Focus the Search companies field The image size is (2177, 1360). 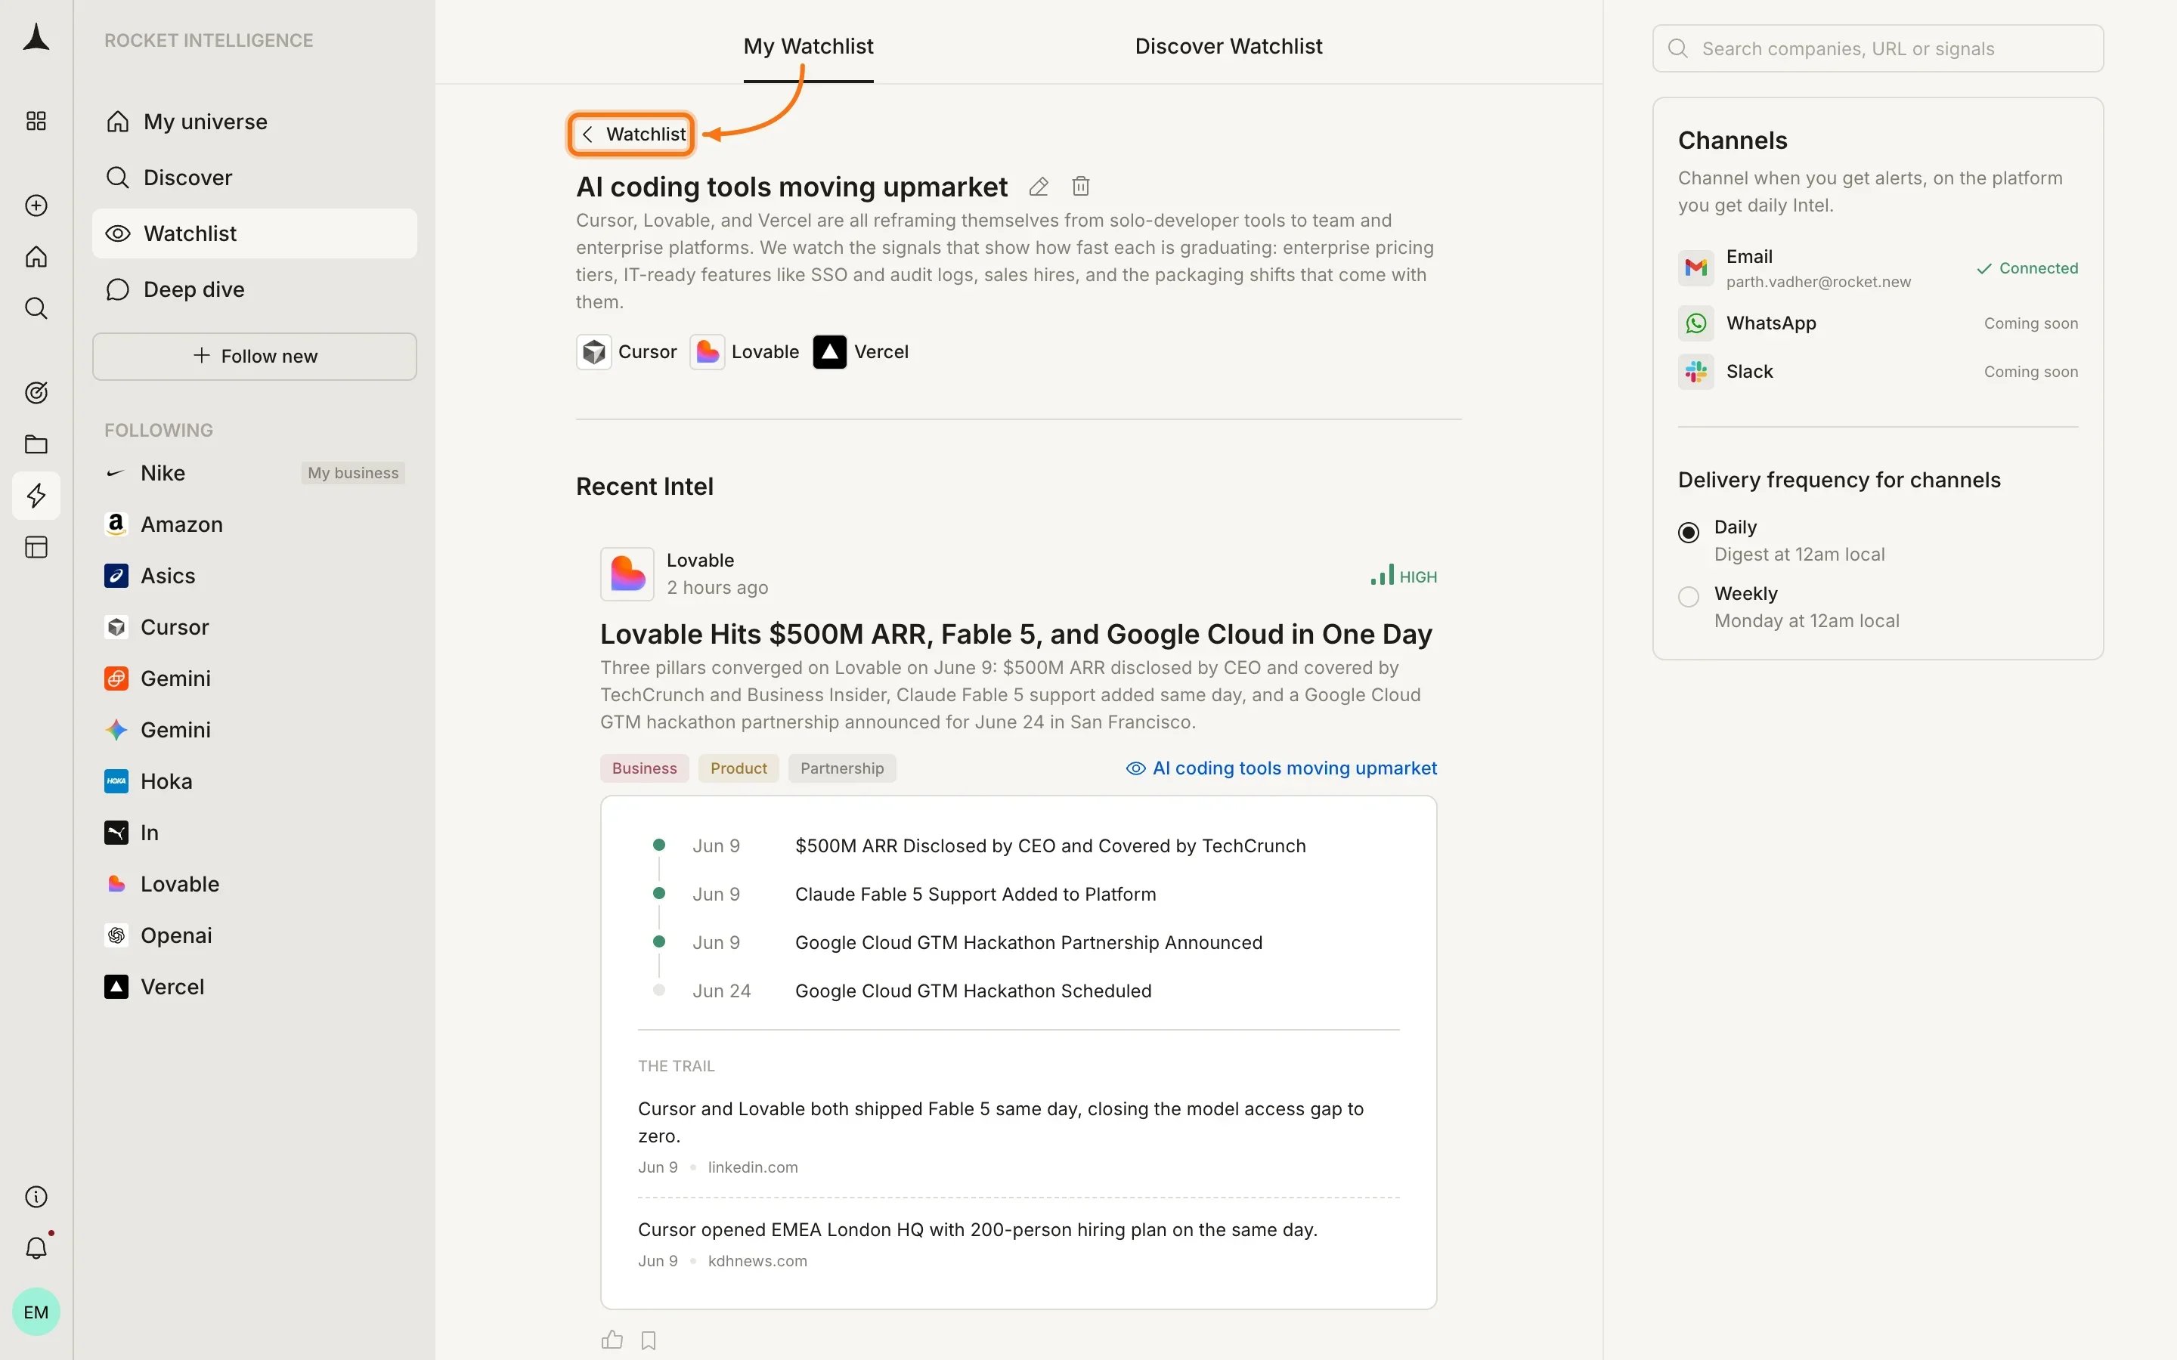point(1878,48)
